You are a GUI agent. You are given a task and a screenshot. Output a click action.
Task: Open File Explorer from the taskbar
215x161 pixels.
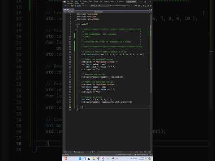[x=94, y=158]
